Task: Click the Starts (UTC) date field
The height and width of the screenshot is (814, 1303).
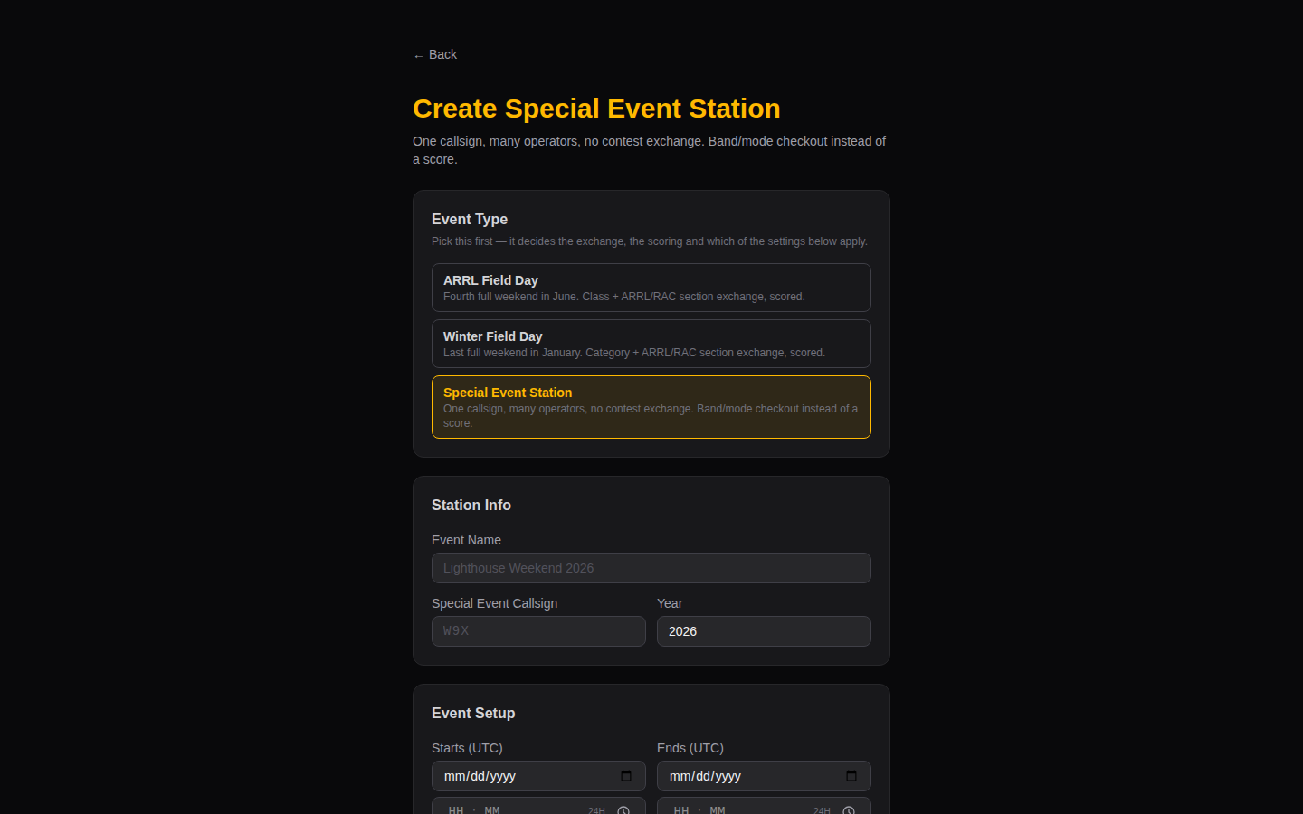Action: (x=538, y=776)
